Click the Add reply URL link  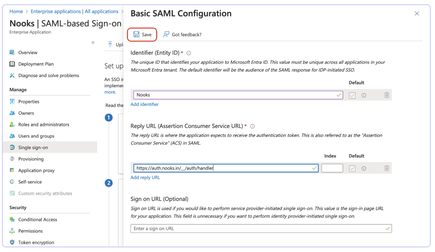coord(145,178)
